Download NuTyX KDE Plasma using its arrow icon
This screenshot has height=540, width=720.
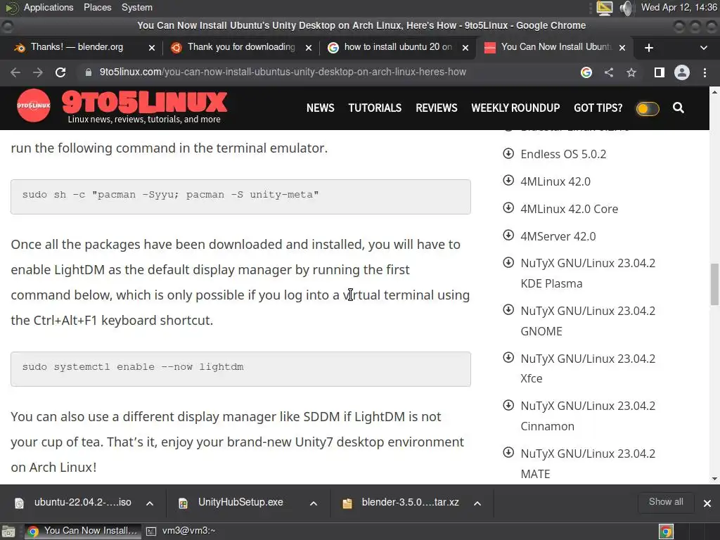tap(508, 263)
